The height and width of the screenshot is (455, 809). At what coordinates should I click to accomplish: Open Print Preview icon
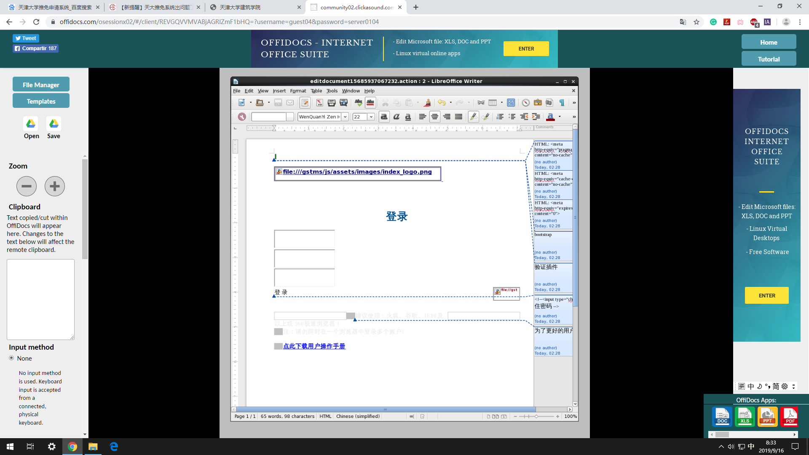[344, 103]
